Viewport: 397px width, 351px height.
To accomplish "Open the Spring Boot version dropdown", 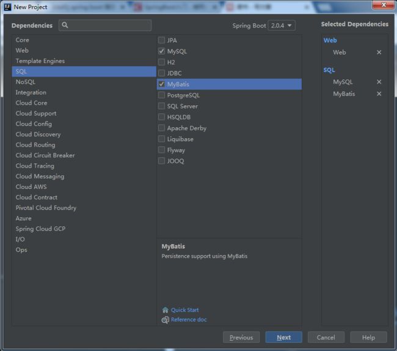I will pyautogui.click(x=282, y=25).
